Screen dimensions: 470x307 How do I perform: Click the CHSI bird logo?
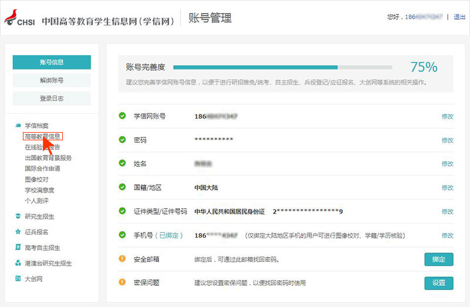coord(11,18)
